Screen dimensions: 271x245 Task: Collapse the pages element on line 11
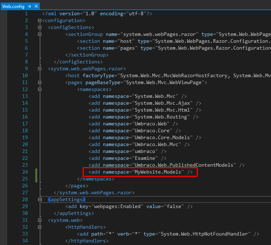click(39, 83)
